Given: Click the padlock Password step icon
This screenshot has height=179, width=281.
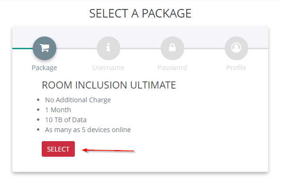Looking at the screenshot, I should click(x=172, y=48).
